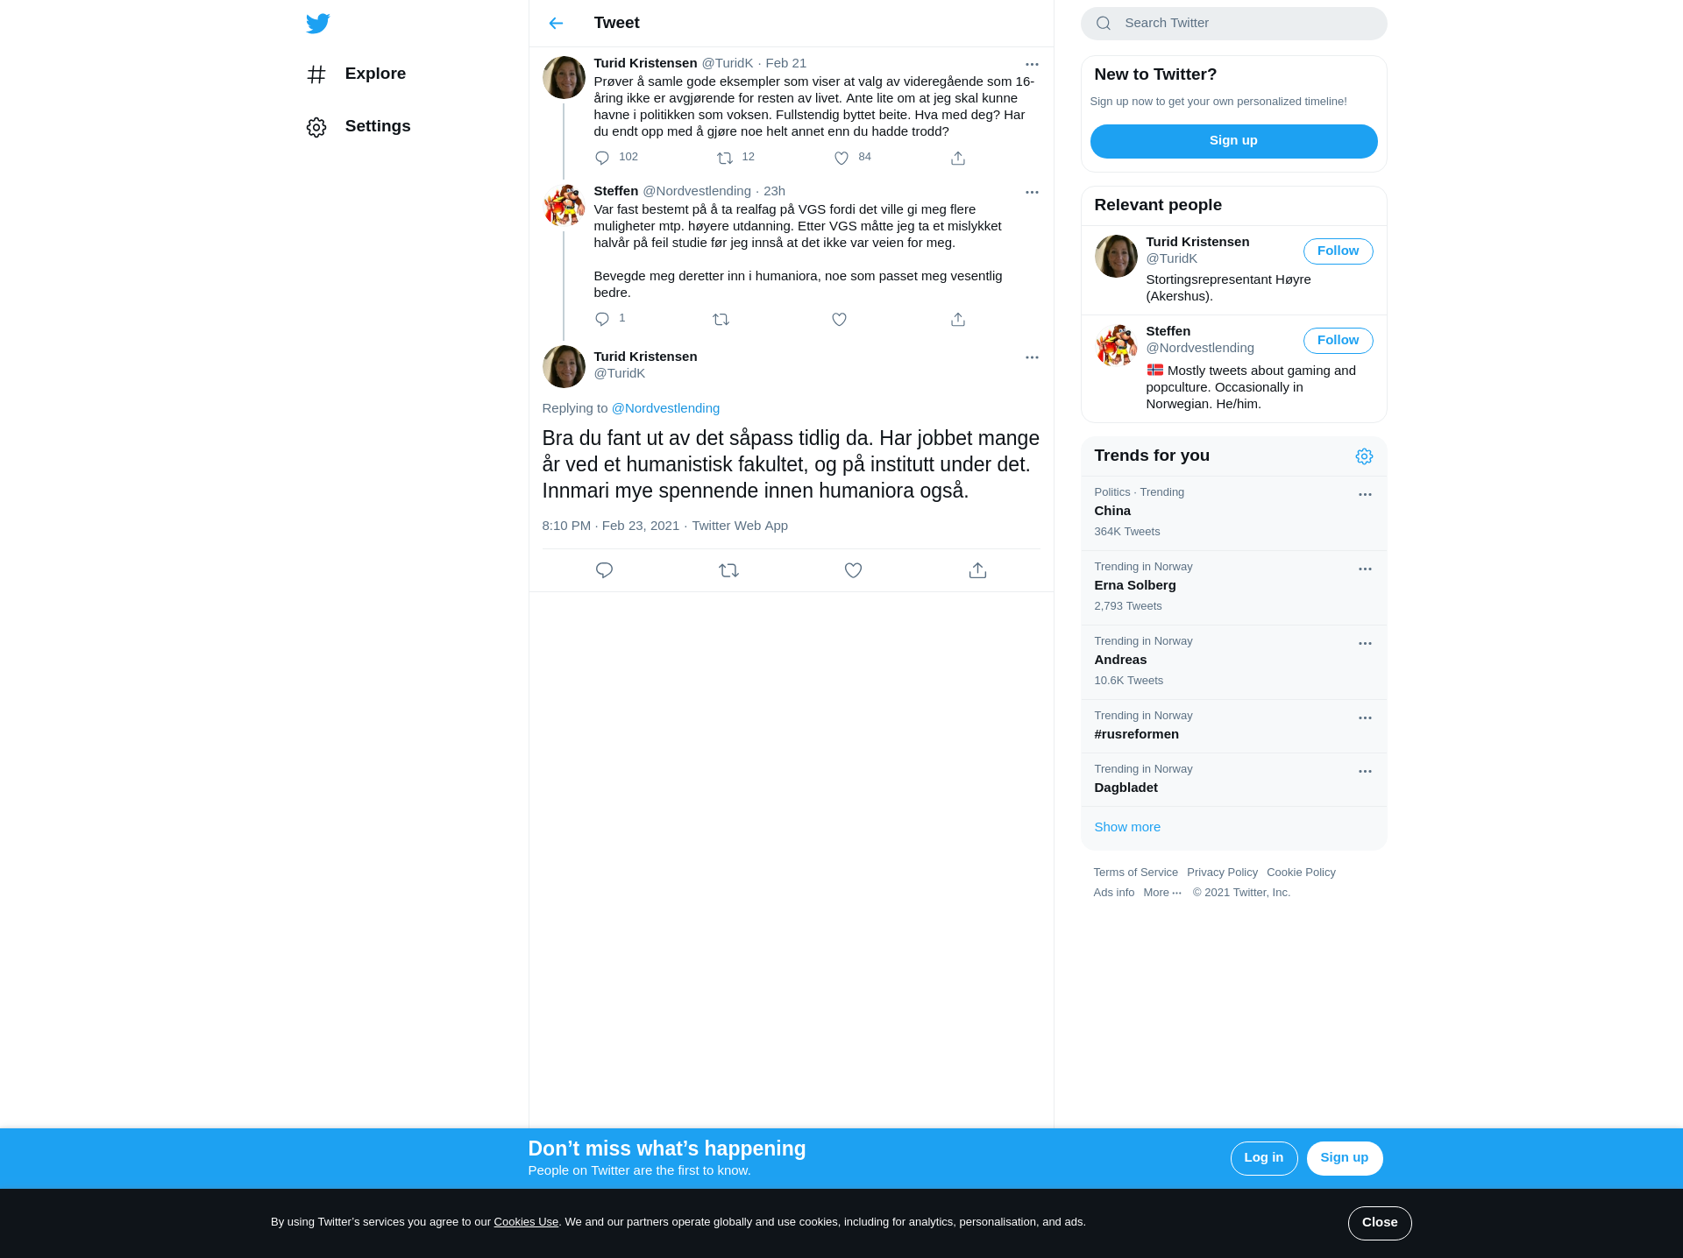1683x1258 pixels.
Task: Open the Settings menu item
Action: [359, 127]
